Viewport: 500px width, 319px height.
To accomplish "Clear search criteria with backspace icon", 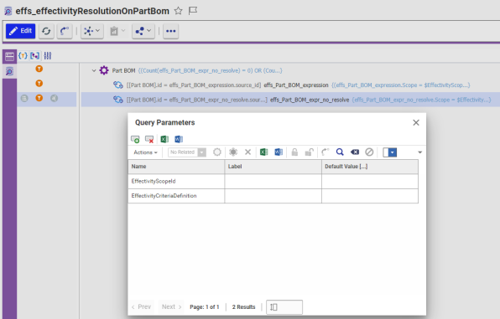I will 355,152.
